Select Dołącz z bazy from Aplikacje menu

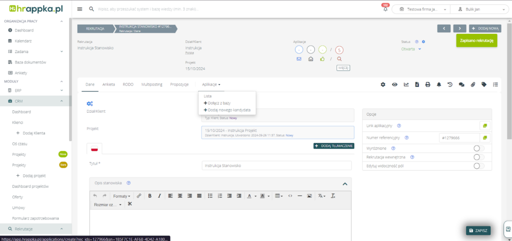[218, 103]
